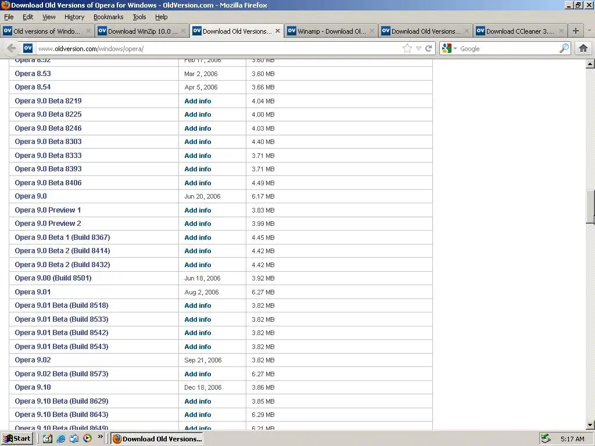Click Add info for Opera 9.10 Beta (Build 8643)
The height and width of the screenshot is (446, 595).
[x=198, y=415]
